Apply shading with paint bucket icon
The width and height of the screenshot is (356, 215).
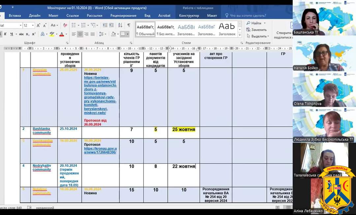113,34
